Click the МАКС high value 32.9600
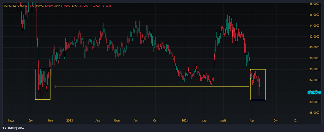Screen dimensions: 324x132 click(x=48, y=6)
